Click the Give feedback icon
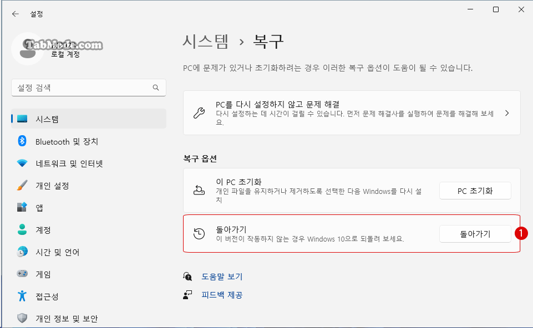The height and width of the screenshot is (328, 533). [x=187, y=295]
